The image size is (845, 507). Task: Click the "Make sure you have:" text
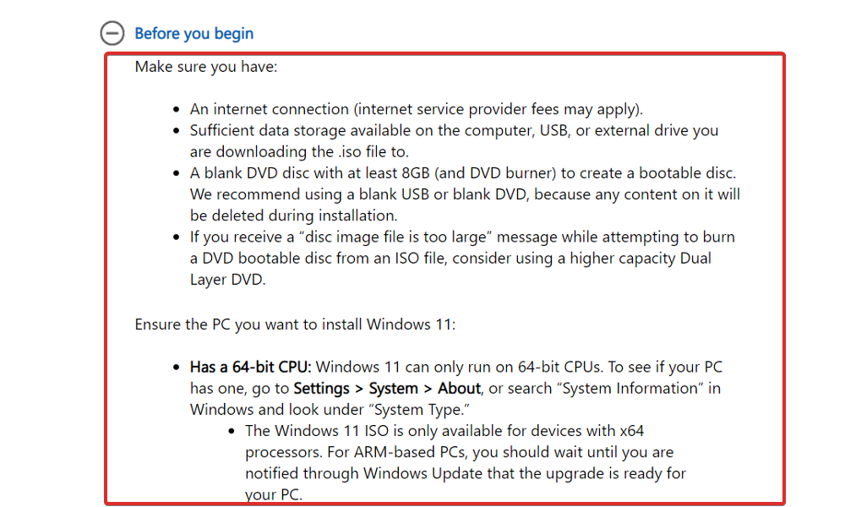point(205,66)
